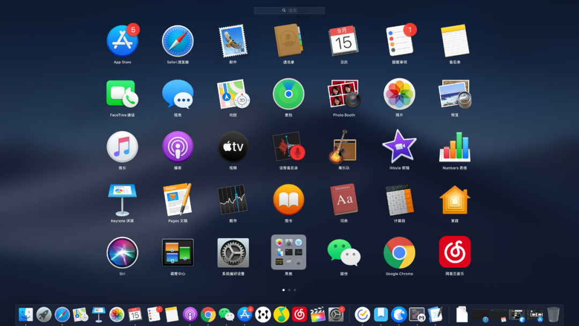Jump to the third Launchpad page dot

click(x=295, y=290)
